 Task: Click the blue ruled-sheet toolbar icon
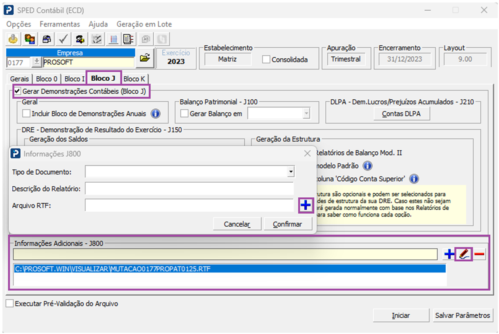[113, 39]
